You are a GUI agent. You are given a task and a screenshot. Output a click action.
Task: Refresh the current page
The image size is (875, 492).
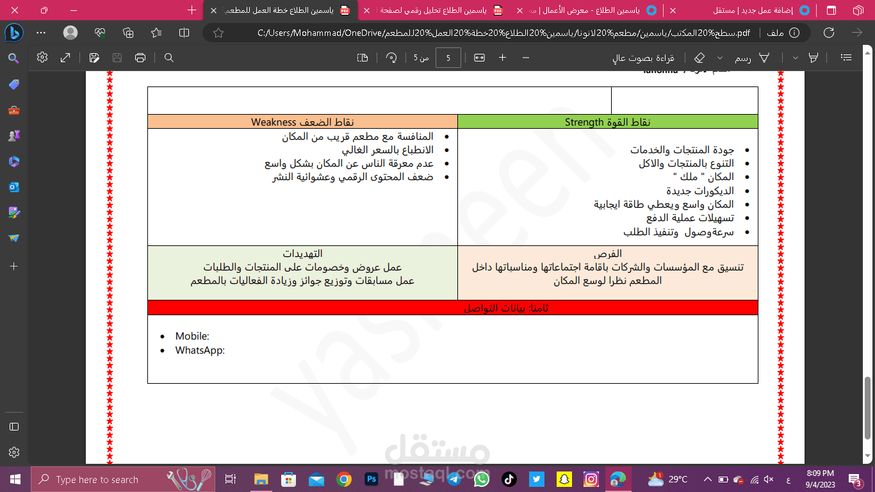pyautogui.click(x=829, y=33)
